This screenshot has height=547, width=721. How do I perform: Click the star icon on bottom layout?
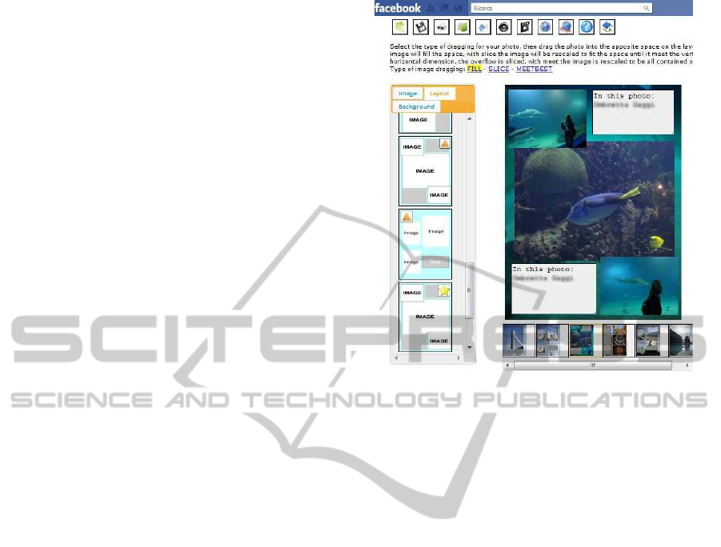[444, 291]
